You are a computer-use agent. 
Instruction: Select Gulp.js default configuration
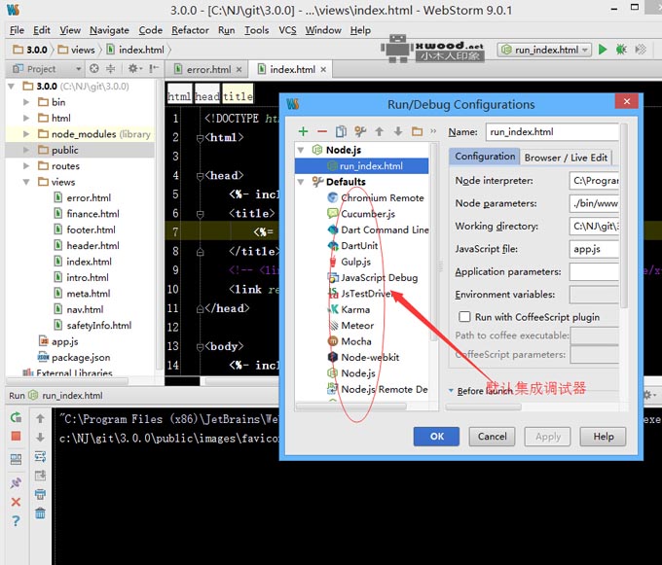355,262
